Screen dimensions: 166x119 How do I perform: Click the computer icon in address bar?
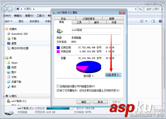[18, 9]
